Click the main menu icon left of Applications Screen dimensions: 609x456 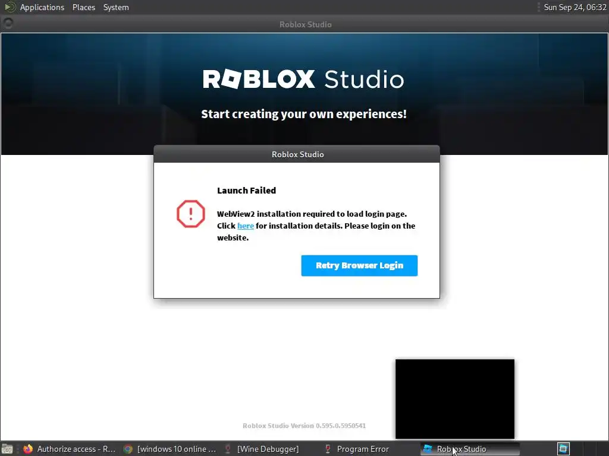point(10,7)
